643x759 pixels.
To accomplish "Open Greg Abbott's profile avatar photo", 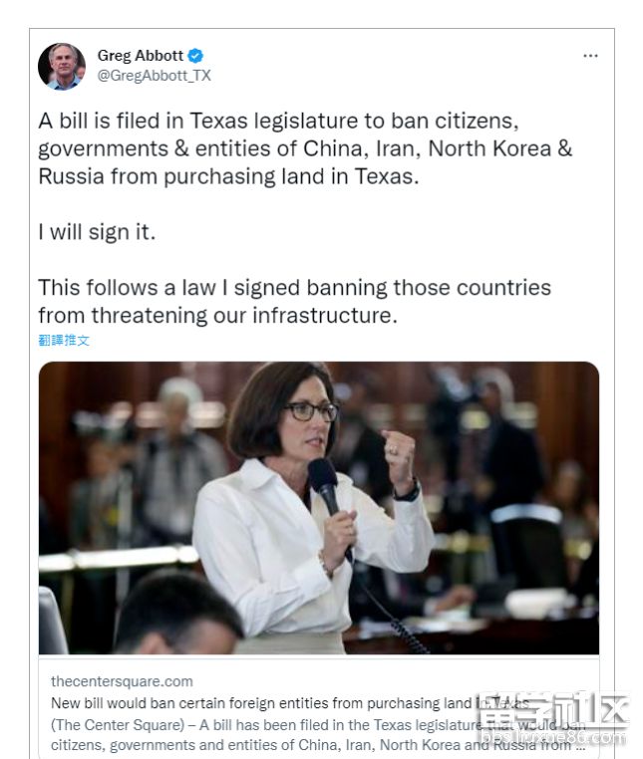I will 62,67.
